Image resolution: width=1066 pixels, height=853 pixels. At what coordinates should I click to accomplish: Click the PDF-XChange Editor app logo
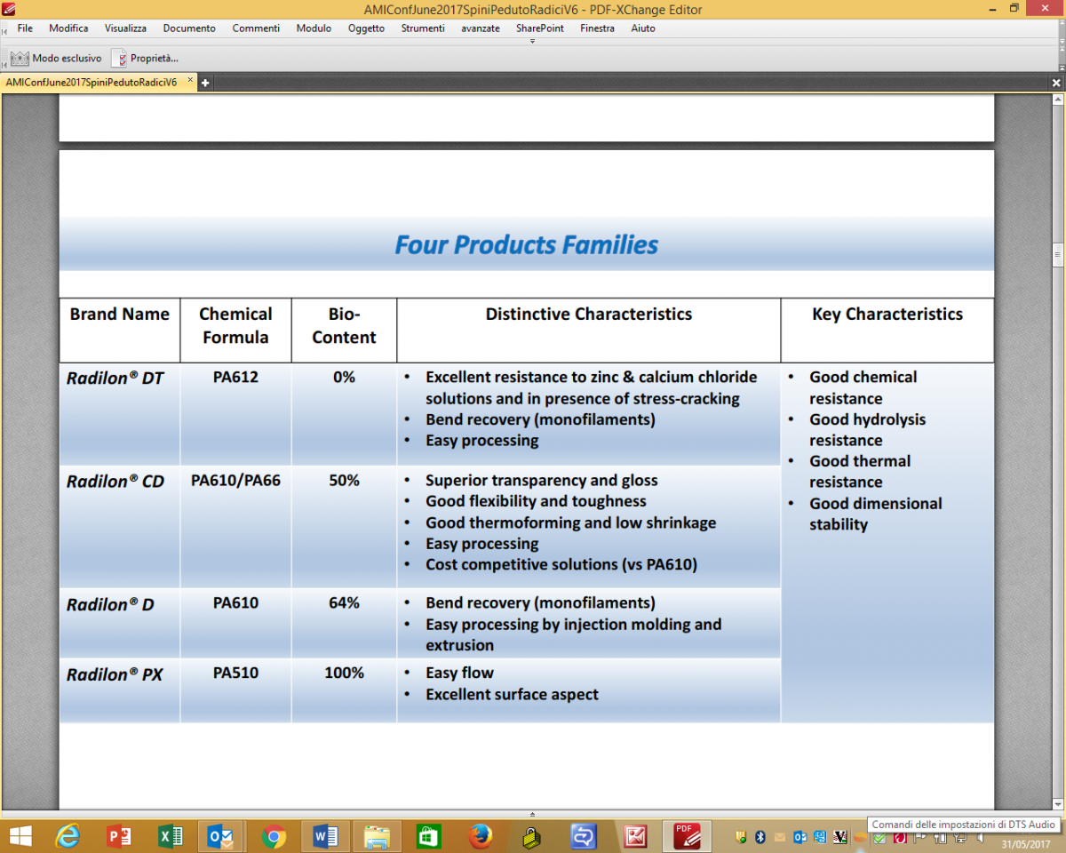[x=8, y=9]
